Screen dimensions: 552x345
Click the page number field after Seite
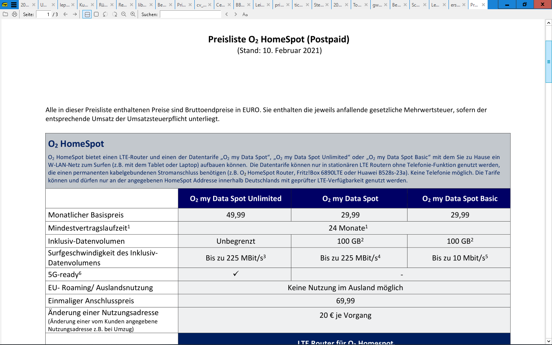[x=44, y=14]
